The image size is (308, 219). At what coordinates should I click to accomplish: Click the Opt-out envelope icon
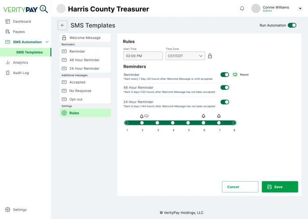coord(64,99)
